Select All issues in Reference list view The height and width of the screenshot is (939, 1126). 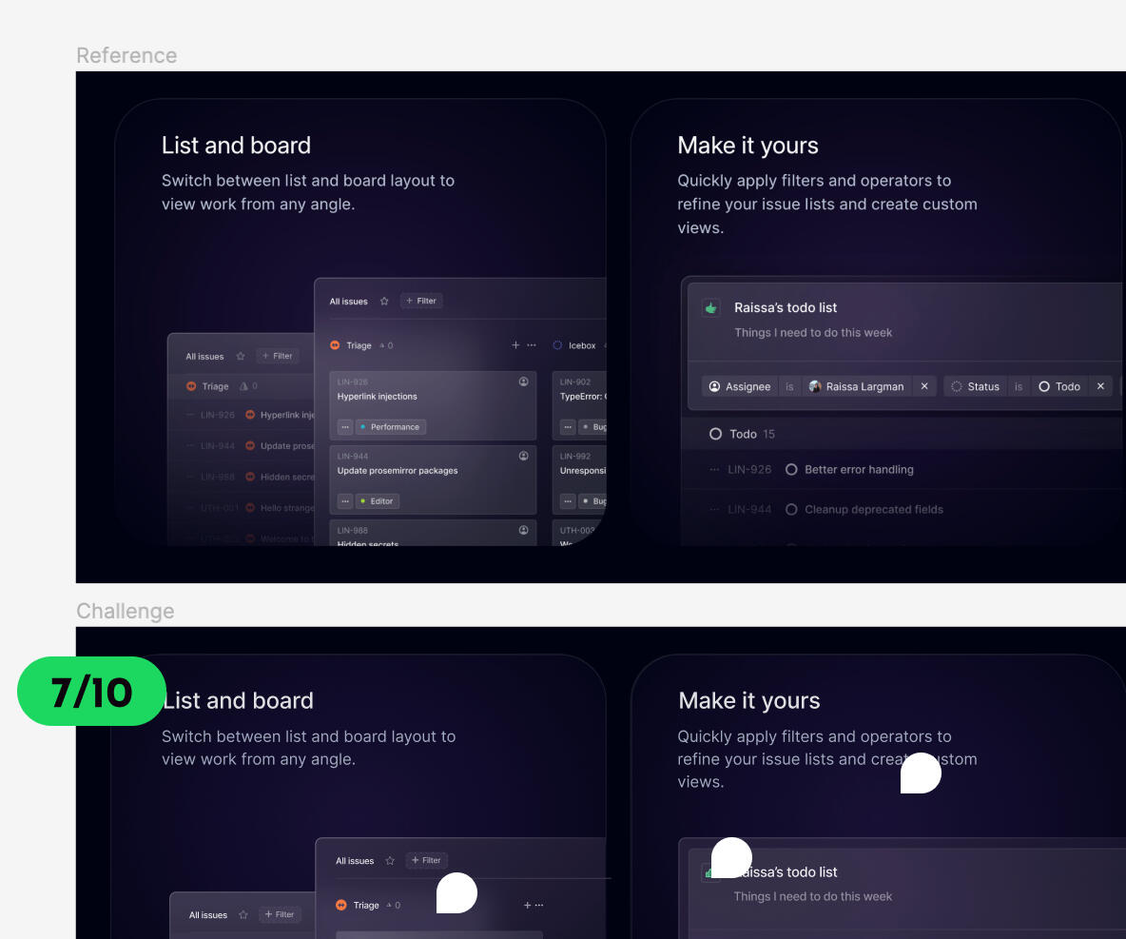[204, 357]
